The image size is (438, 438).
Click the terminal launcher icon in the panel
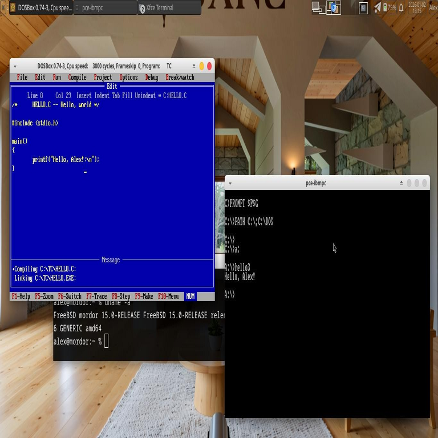pyautogui.click(x=363, y=7)
